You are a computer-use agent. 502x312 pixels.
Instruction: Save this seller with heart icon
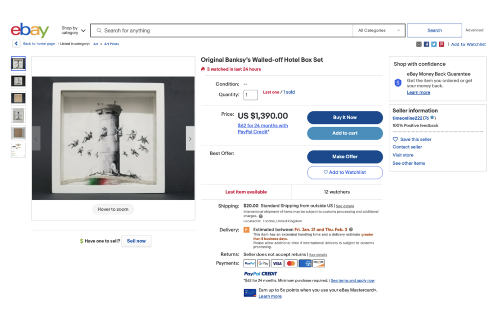pos(396,139)
